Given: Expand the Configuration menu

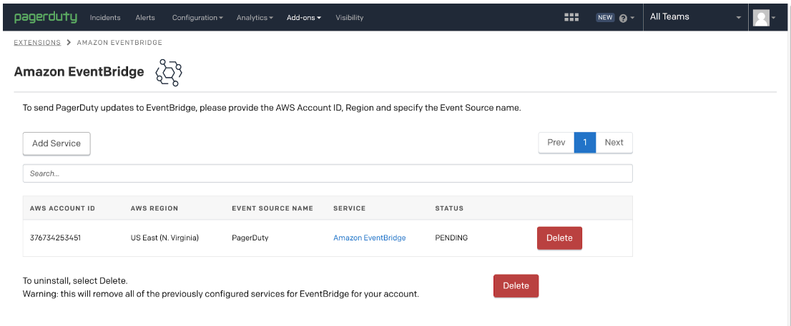Looking at the screenshot, I should click(x=197, y=17).
